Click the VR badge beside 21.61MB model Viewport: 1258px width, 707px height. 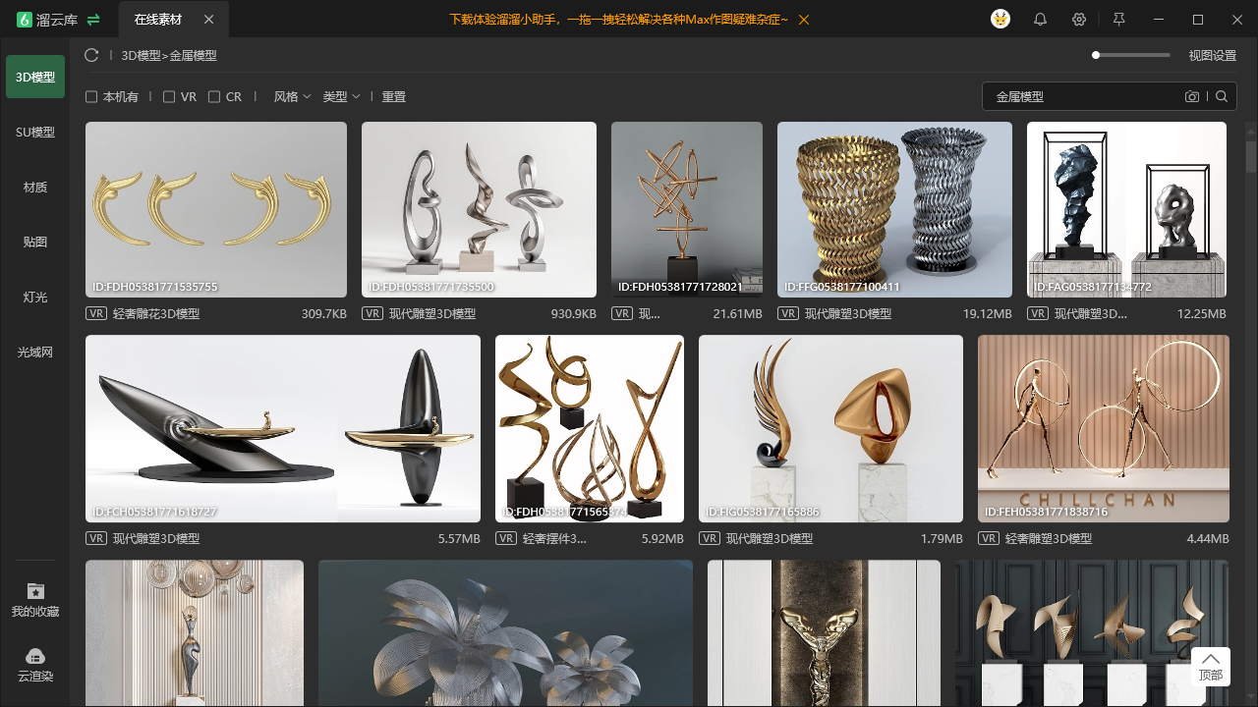coord(622,314)
